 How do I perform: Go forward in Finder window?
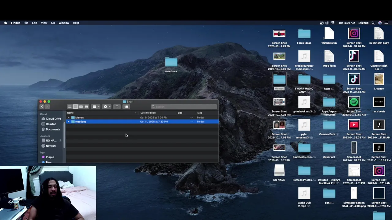click(x=47, y=107)
